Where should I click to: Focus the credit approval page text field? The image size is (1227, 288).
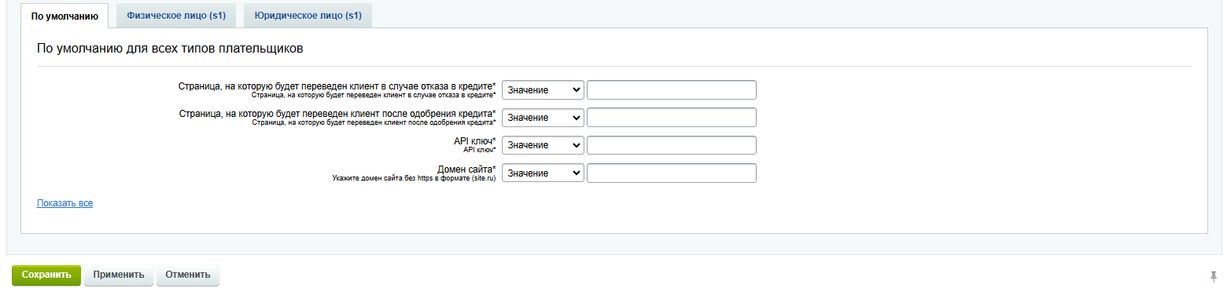(x=672, y=118)
